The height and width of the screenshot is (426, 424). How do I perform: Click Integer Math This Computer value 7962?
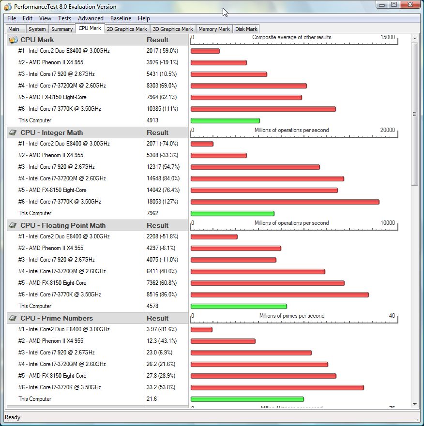click(x=152, y=213)
